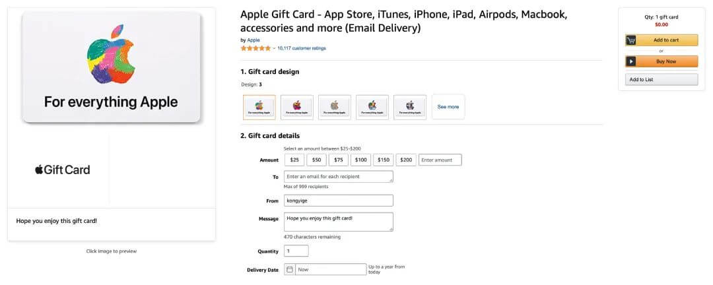Select the $25 amount option
713x285 pixels.
[294, 160]
